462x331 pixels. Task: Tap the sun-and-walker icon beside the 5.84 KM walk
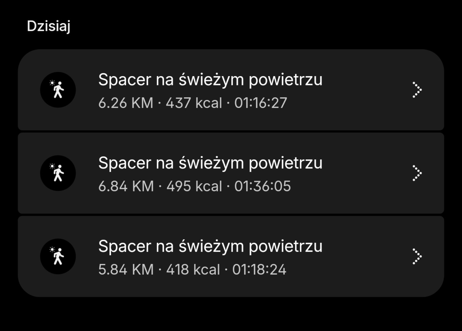(58, 256)
